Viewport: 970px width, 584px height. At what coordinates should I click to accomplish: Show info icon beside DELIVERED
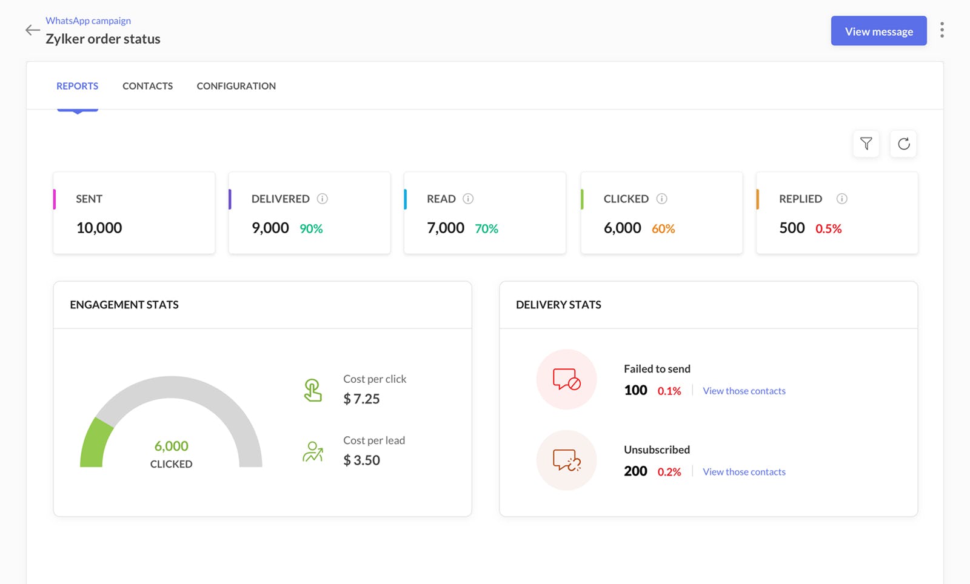pos(323,199)
